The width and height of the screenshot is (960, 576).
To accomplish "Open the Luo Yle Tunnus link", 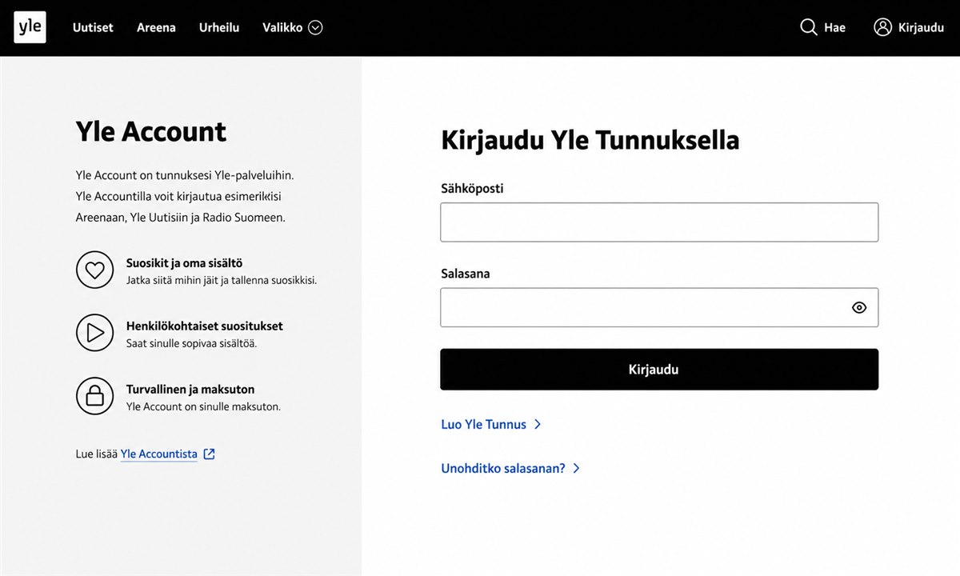I will point(483,425).
